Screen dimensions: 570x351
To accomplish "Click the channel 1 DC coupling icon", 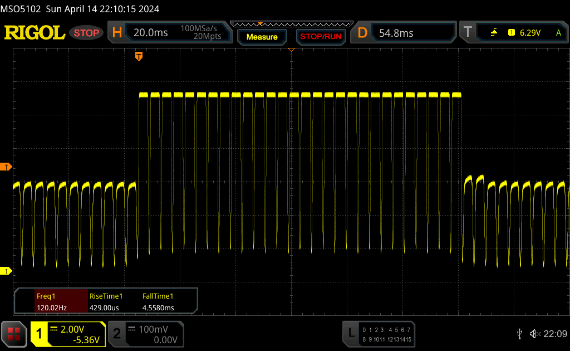I will point(54,329).
